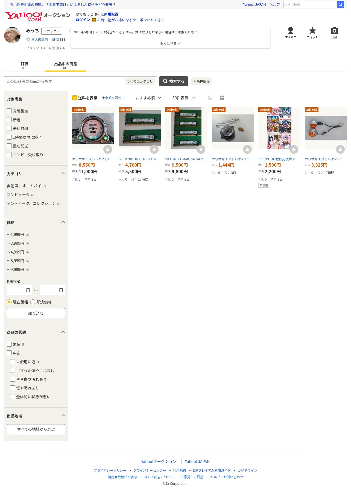Add 9,500円 SK HYNIX item to watchlist
351x490 pixels.
[201, 149]
